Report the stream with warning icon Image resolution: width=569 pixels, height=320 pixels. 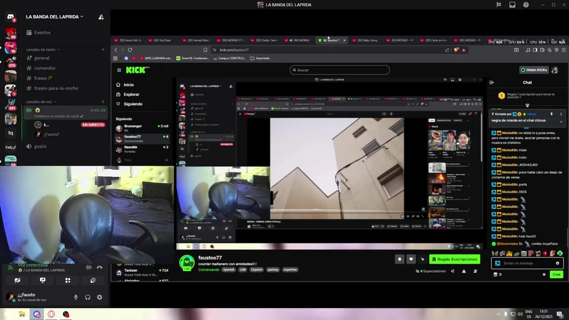click(x=464, y=271)
